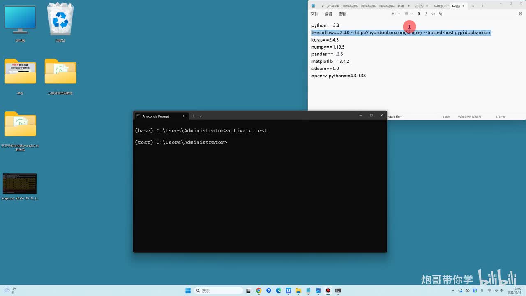
Task: Click the 130% zoom level in Notepad status bar
Action: 446,117
